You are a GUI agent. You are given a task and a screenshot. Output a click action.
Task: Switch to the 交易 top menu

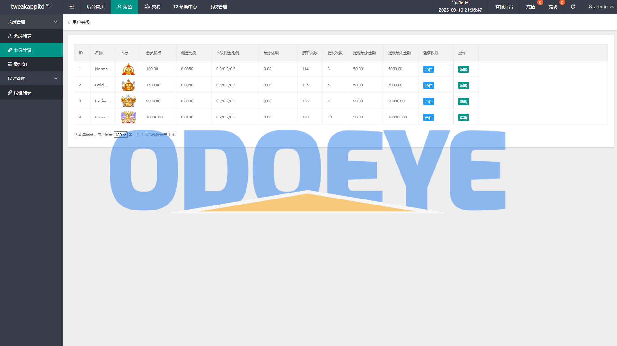[152, 7]
